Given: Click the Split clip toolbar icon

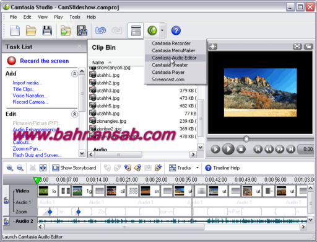Looking at the screenshot, I should [x=43, y=168].
